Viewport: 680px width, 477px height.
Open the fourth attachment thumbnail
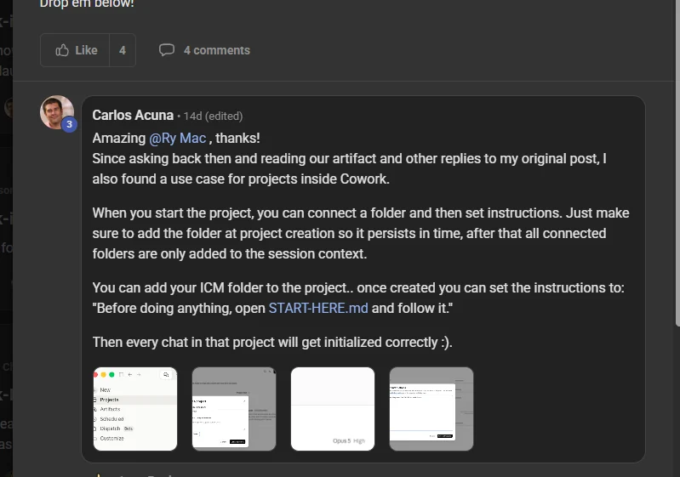tap(431, 409)
